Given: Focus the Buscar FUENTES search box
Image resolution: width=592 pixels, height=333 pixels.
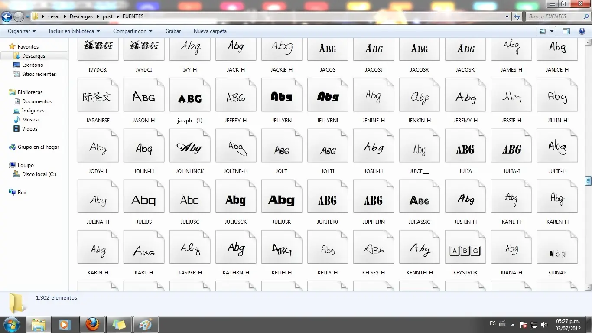Looking at the screenshot, I should 558,16.
